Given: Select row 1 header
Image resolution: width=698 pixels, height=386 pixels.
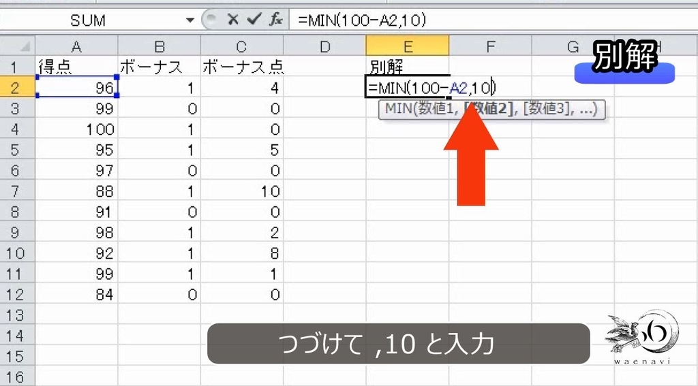Looking at the screenshot, I should pyautogui.click(x=18, y=67).
